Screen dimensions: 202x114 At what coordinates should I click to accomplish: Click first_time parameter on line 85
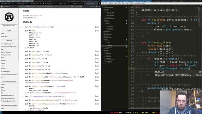point(155,46)
